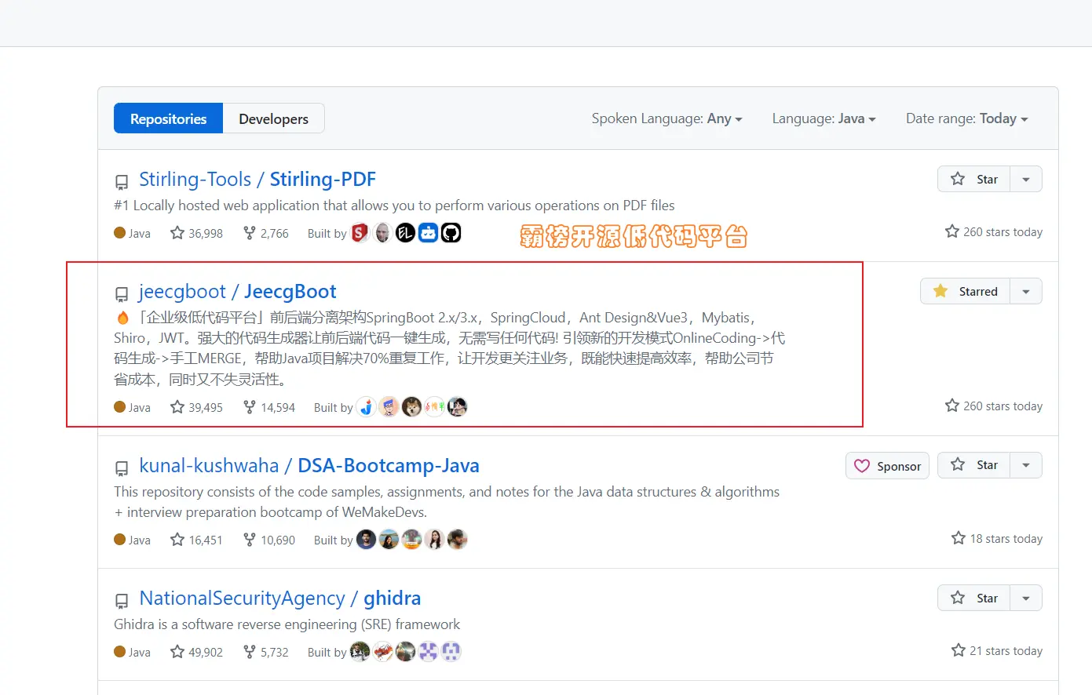Viewport: 1092px width, 695px height.
Task: View JeecgBoot stargazers count 39,495
Action: coord(197,407)
